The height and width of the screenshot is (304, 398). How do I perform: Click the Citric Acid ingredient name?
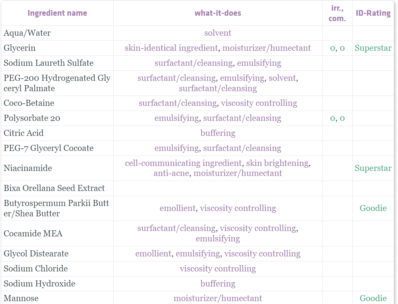[24, 133]
